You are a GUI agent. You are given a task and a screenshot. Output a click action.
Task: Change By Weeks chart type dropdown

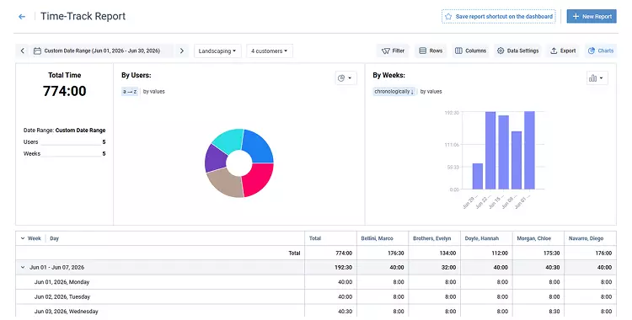click(x=597, y=78)
